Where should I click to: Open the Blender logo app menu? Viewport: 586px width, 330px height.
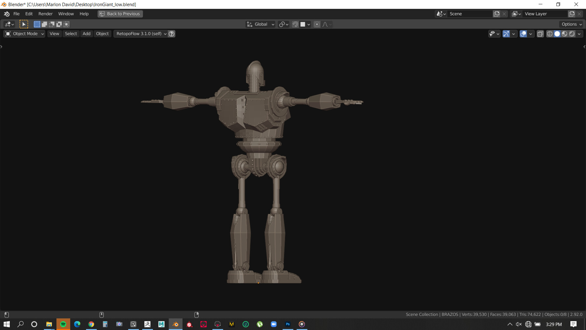(7, 14)
